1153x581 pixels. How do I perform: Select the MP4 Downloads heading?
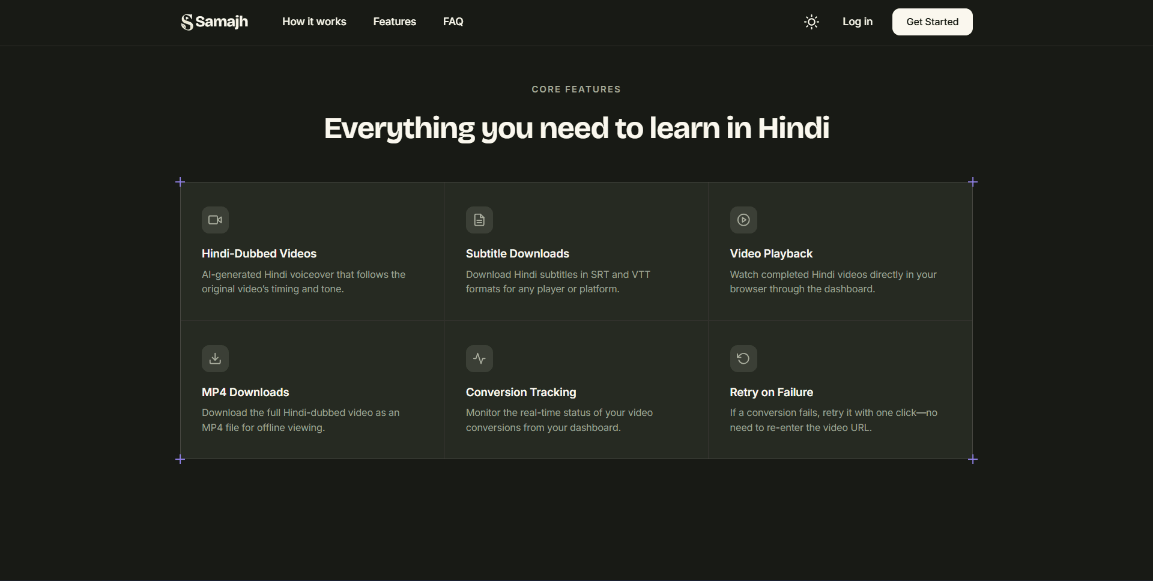coord(245,392)
